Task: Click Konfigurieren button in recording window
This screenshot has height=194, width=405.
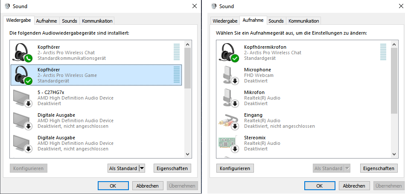Action: click(x=235, y=168)
